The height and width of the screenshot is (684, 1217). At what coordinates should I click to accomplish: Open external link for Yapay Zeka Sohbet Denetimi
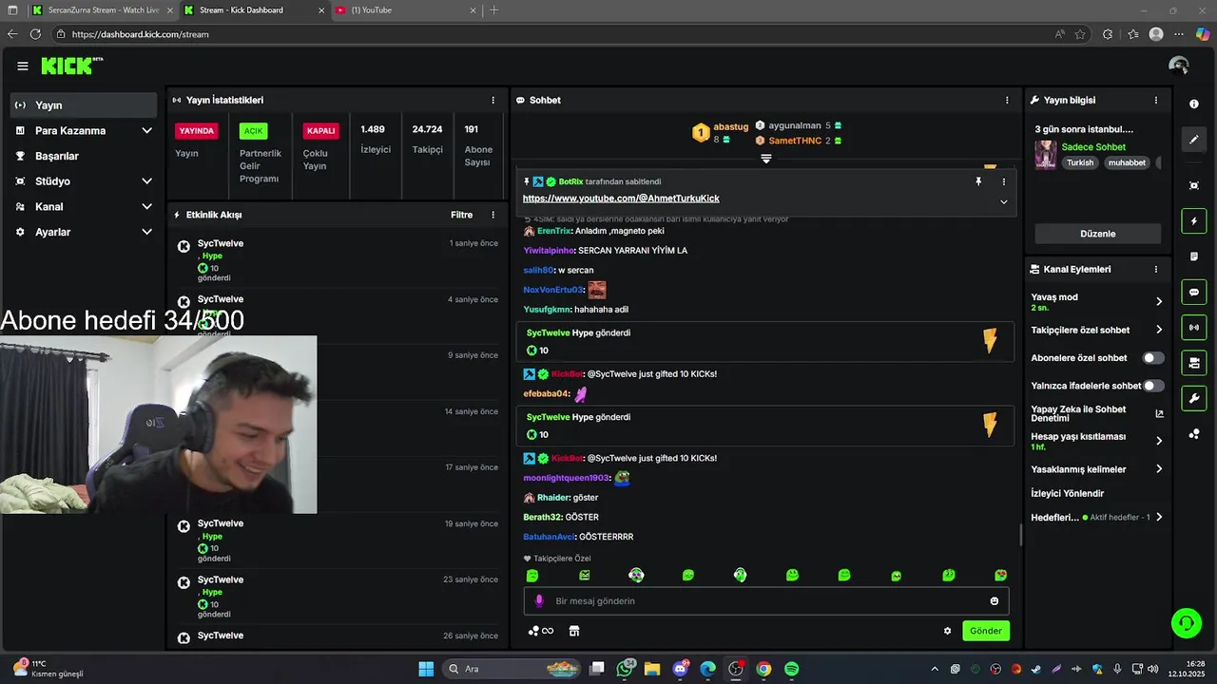click(x=1159, y=414)
